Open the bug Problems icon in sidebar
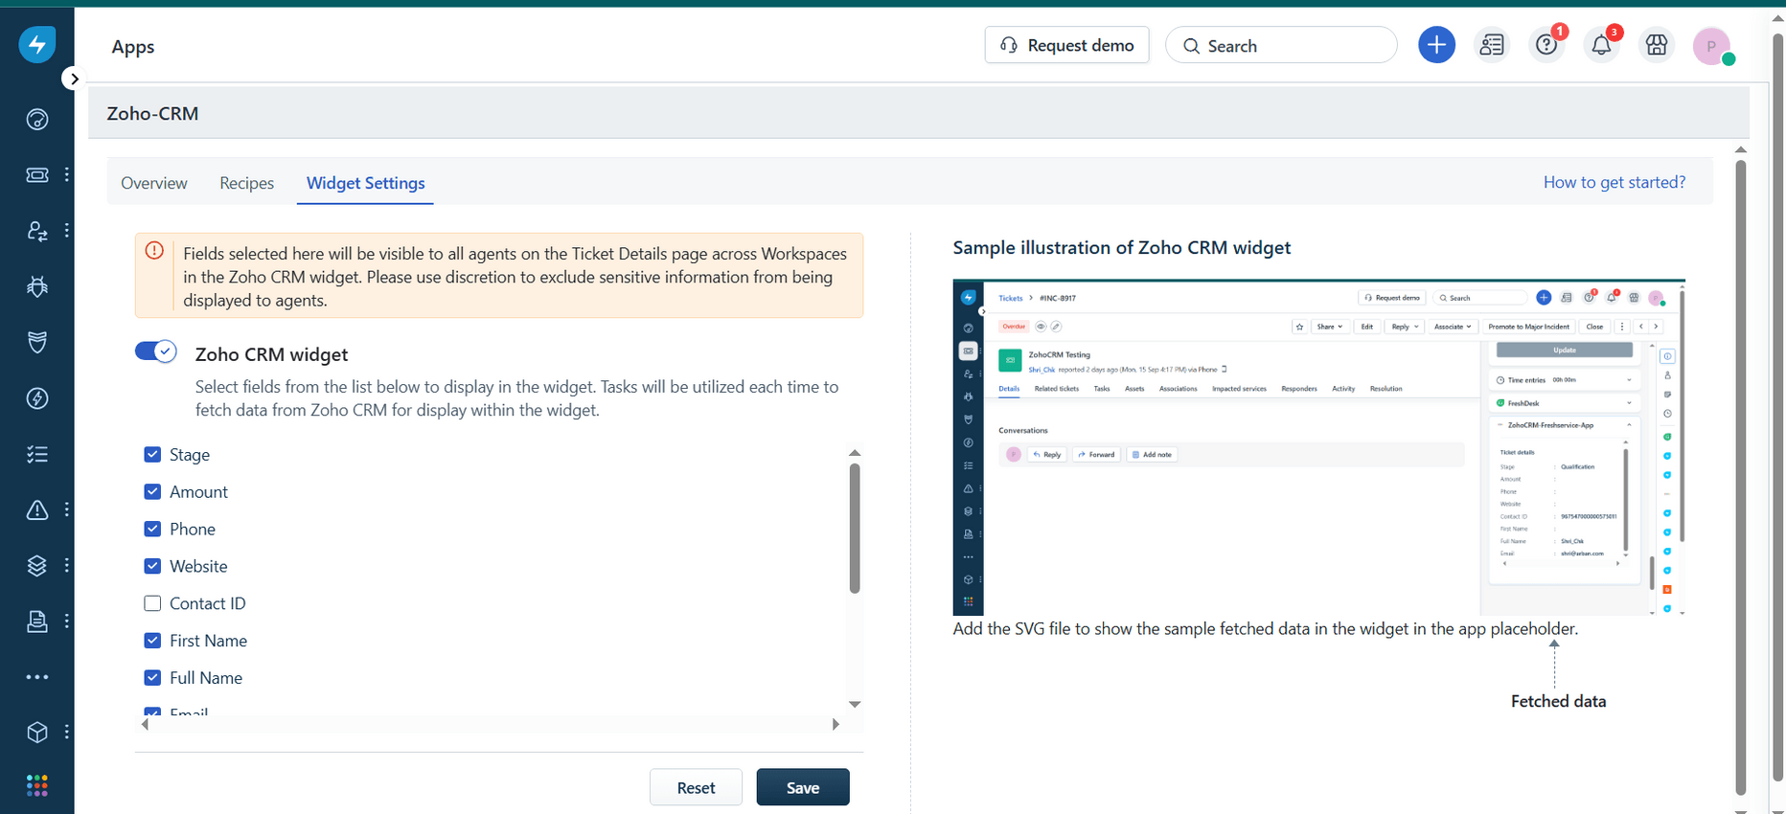The image size is (1786, 814). click(x=37, y=286)
